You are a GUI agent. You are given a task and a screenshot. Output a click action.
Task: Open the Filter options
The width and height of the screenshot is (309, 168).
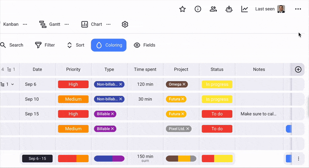click(45, 45)
